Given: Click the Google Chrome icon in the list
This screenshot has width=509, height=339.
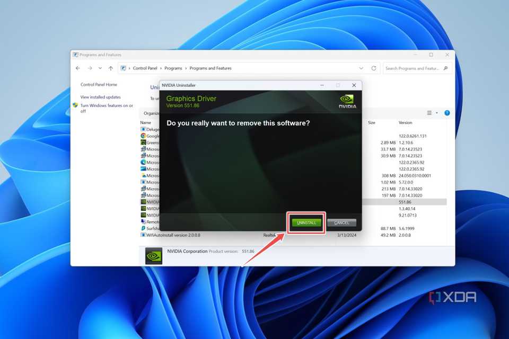Looking at the screenshot, I should click(143, 136).
